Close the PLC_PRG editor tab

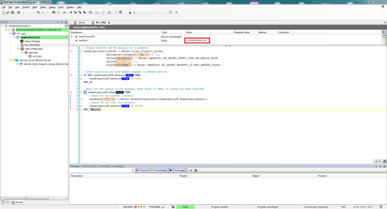point(109,22)
